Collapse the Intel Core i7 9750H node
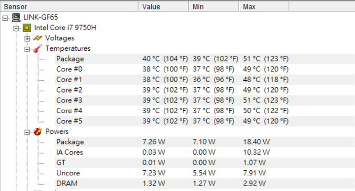 tap(16, 29)
